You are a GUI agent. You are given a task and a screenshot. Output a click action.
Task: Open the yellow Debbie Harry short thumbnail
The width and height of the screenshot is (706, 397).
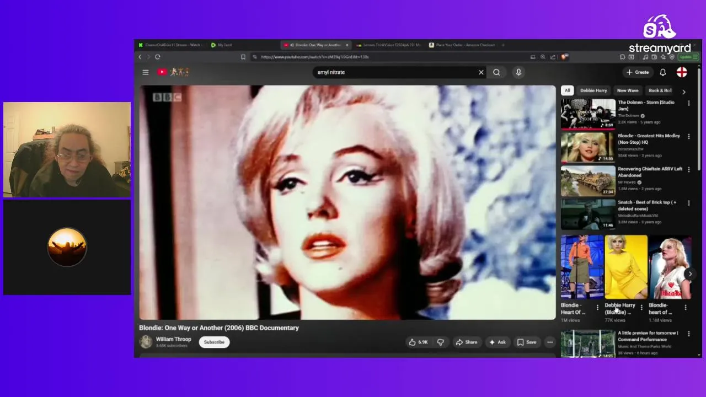[x=626, y=267]
